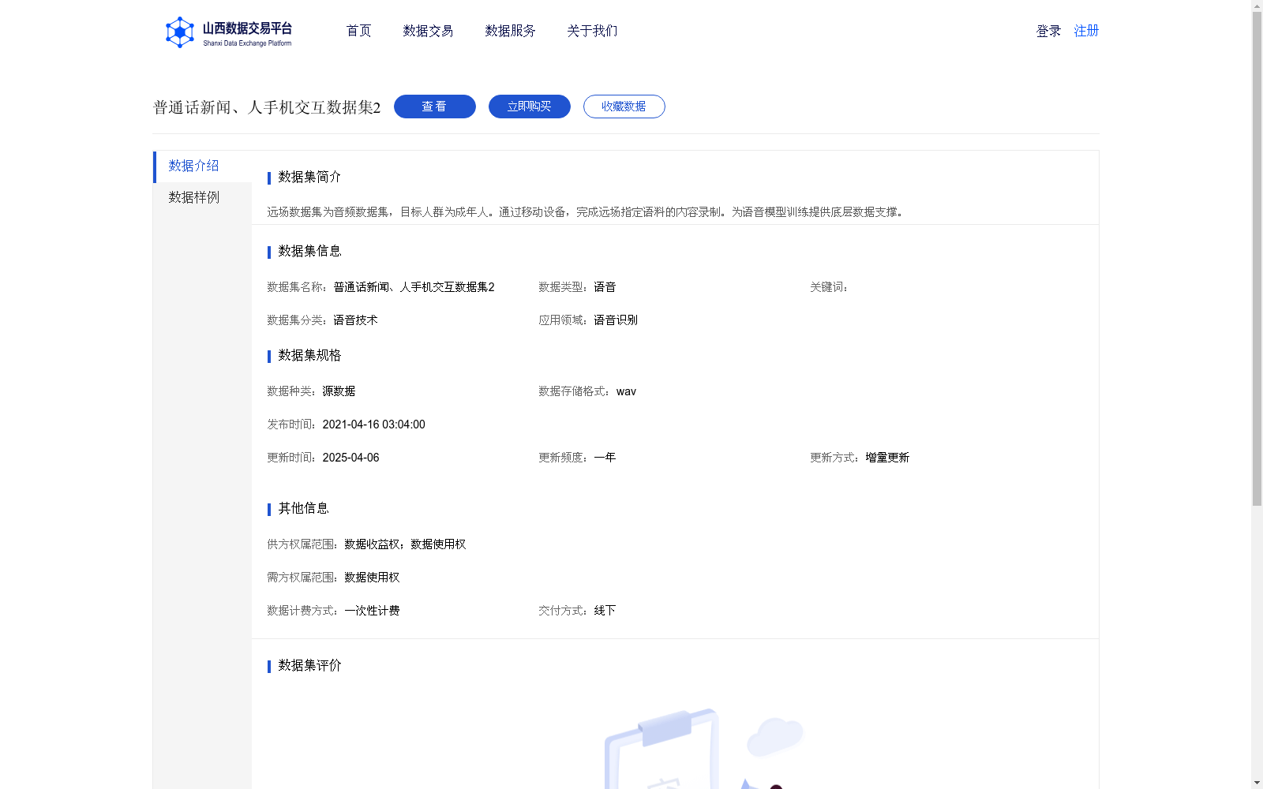Switch to the 数据样例 sidebar tab
Viewport: 1263px width, 789px height.
[x=202, y=198]
